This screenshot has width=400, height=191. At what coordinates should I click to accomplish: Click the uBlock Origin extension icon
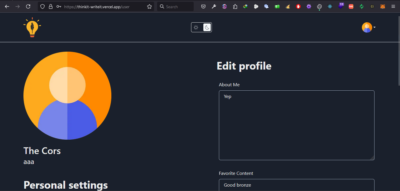(x=298, y=6)
